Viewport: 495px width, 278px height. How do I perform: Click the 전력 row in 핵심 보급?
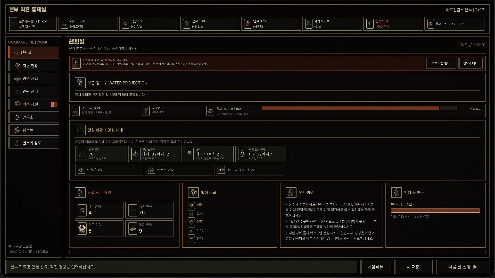tap(229, 239)
